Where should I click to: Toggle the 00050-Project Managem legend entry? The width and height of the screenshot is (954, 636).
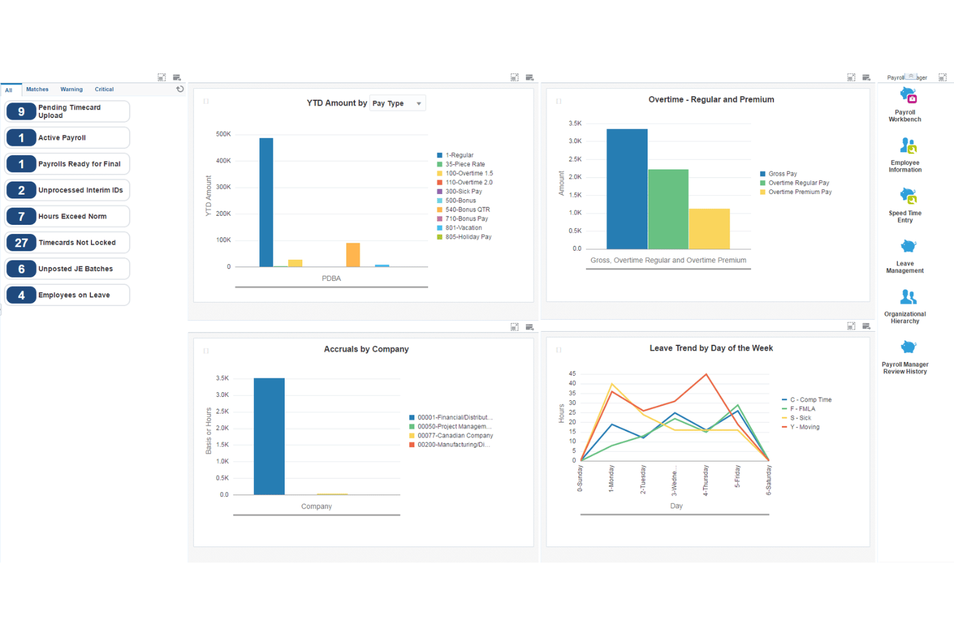tap(451, 427)
